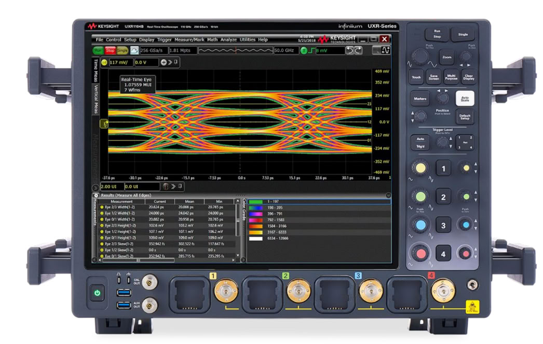Image resolution: width=543 pixels, height=344 pixels.
Task: Click the rising edge trigger slope icon
Action: tap(311, 50)
